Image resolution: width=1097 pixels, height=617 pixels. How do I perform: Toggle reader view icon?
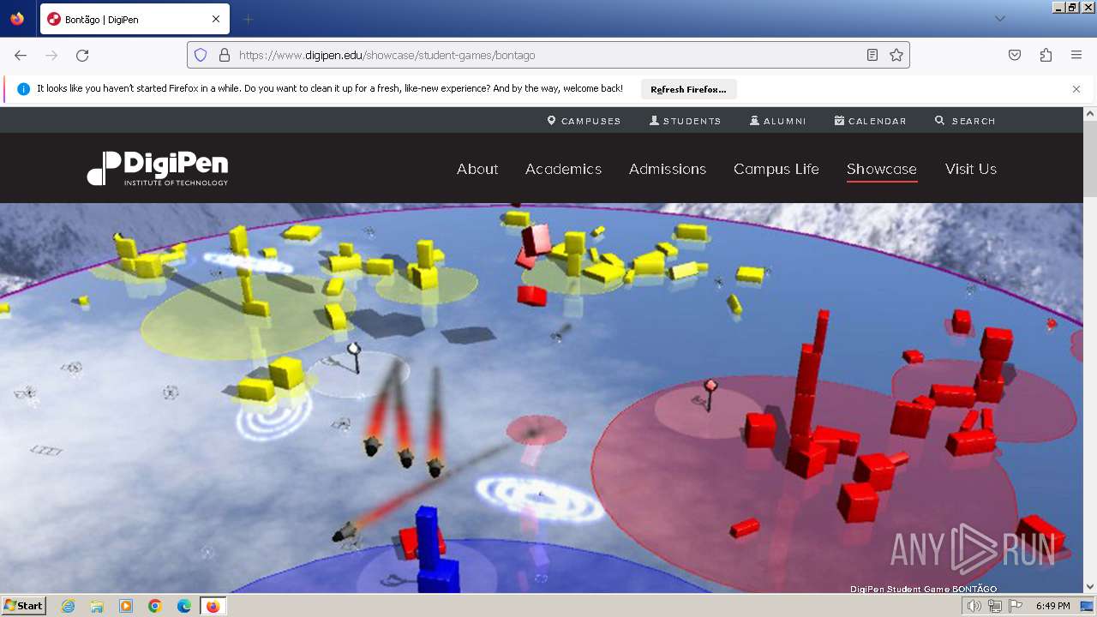coord(872,55)
